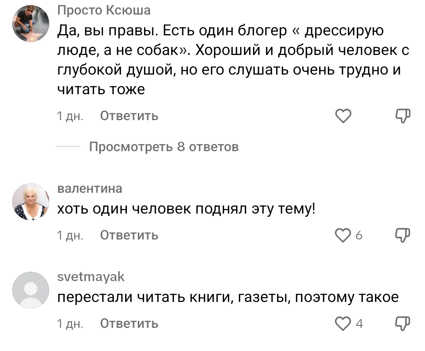Dislike валентина's comment
The height and width of the screenshot is (351, 425).
pyautogui.click(x=403, y=235)
